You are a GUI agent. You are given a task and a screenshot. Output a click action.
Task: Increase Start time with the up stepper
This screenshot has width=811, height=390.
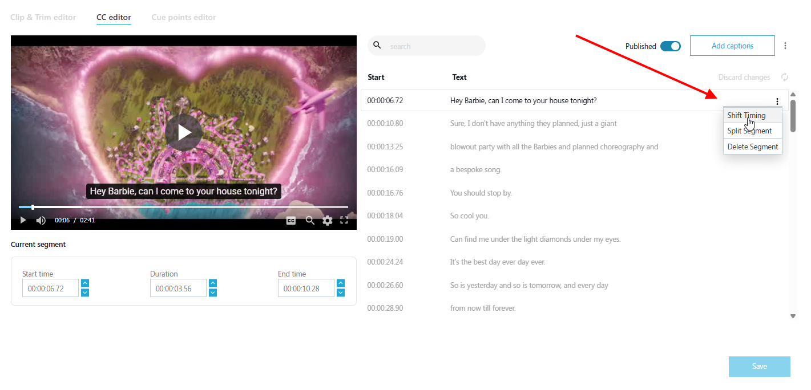(84, 283)
